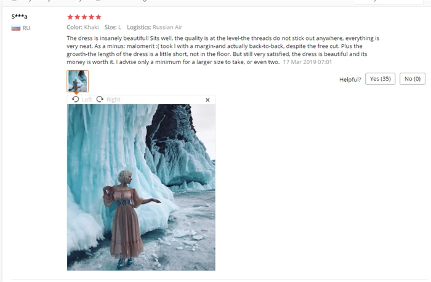Click the "Helpful?" label
The height and width of the screenshot is (282, 431).
(x=350, y=79)
